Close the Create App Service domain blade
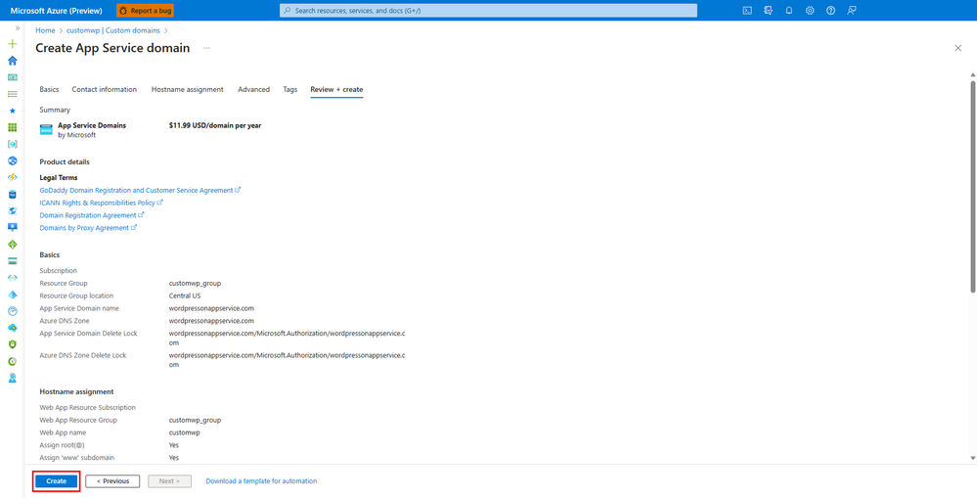This screenshot has height=498, width=977. [x=957, y=48]
